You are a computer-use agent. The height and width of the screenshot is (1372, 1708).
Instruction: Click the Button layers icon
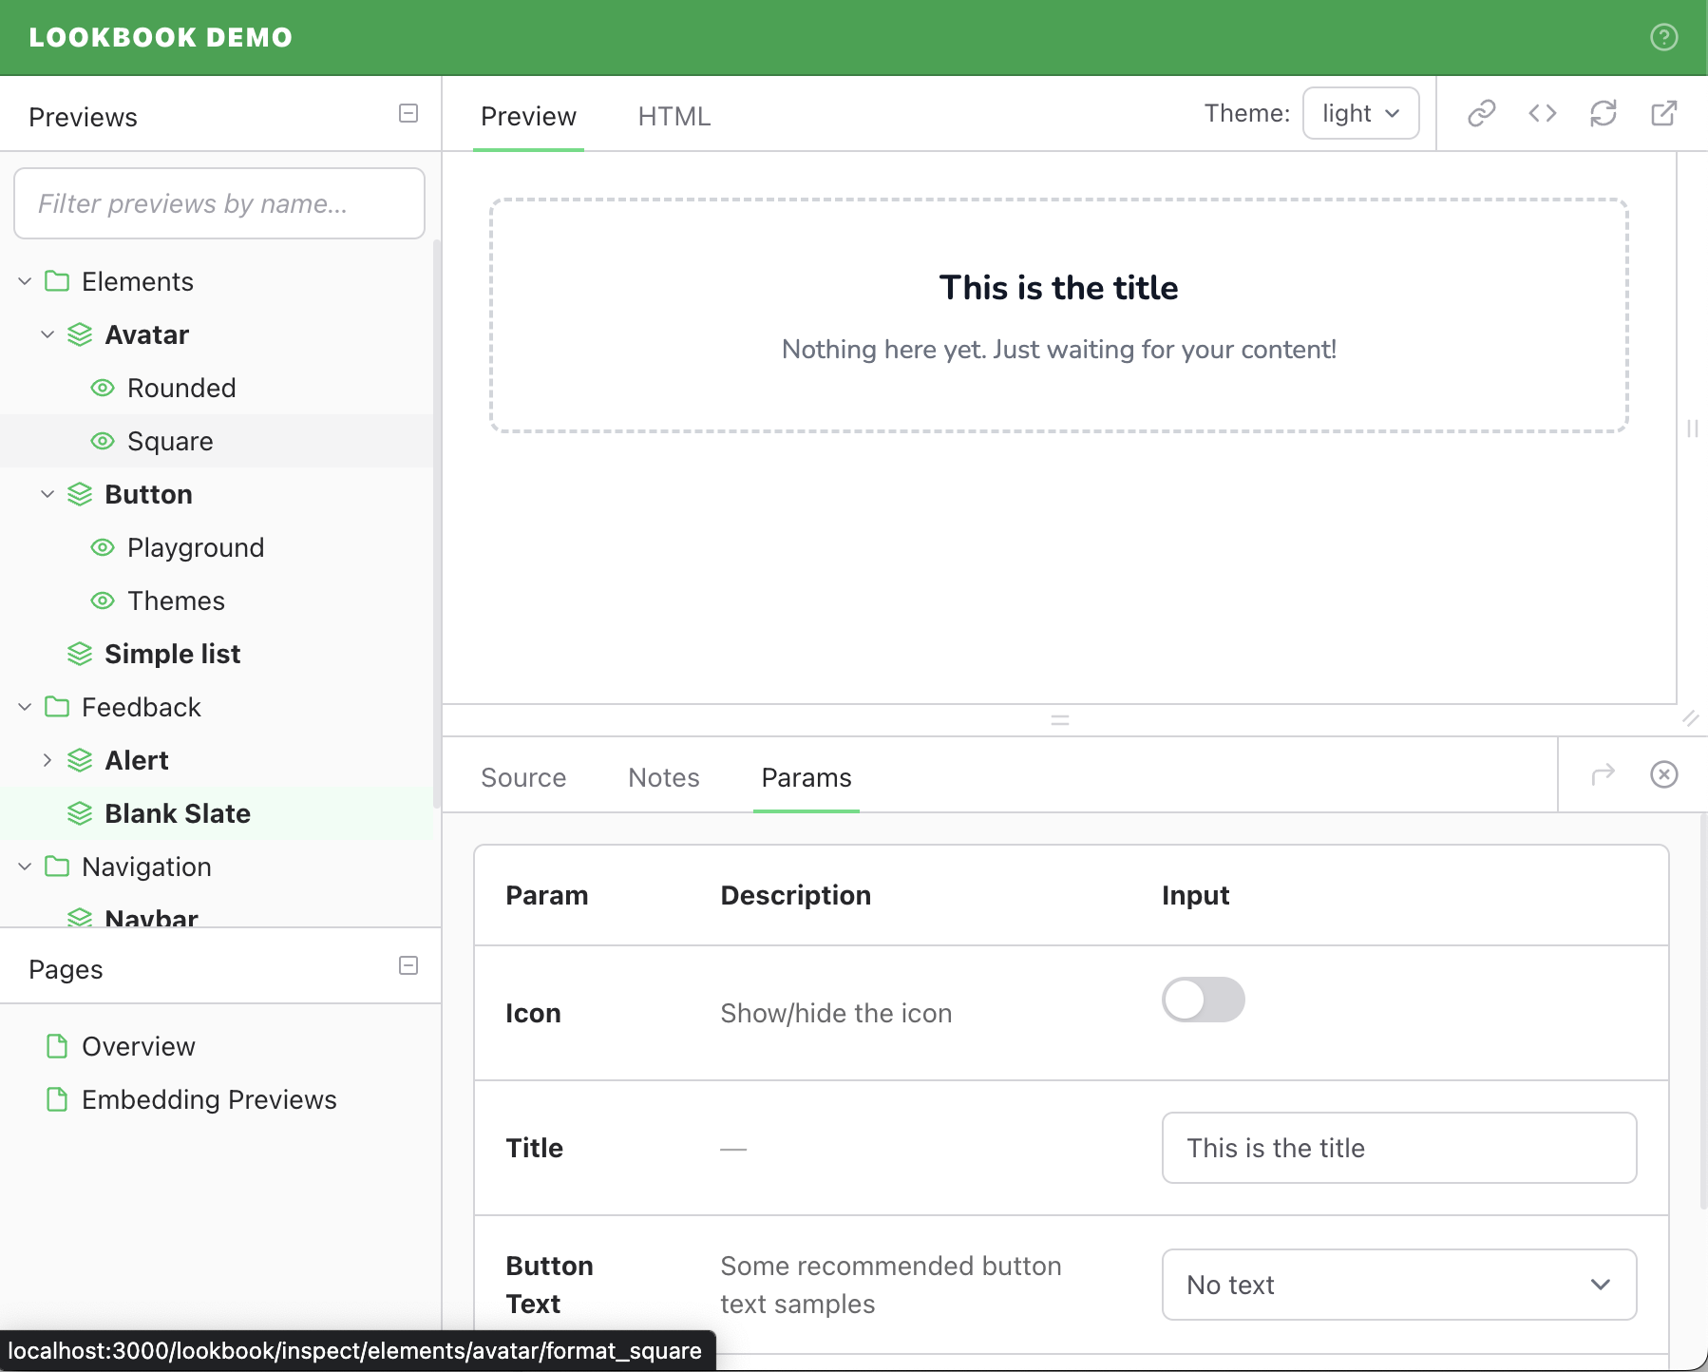[x=80, y=494]
